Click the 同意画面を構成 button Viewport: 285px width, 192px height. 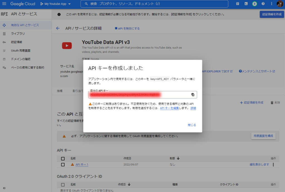[x=263, y=136]
